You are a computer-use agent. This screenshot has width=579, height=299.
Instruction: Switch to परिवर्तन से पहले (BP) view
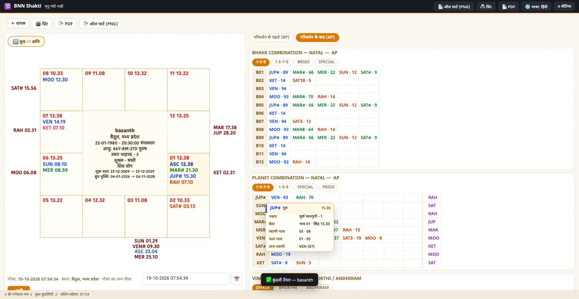271,37
